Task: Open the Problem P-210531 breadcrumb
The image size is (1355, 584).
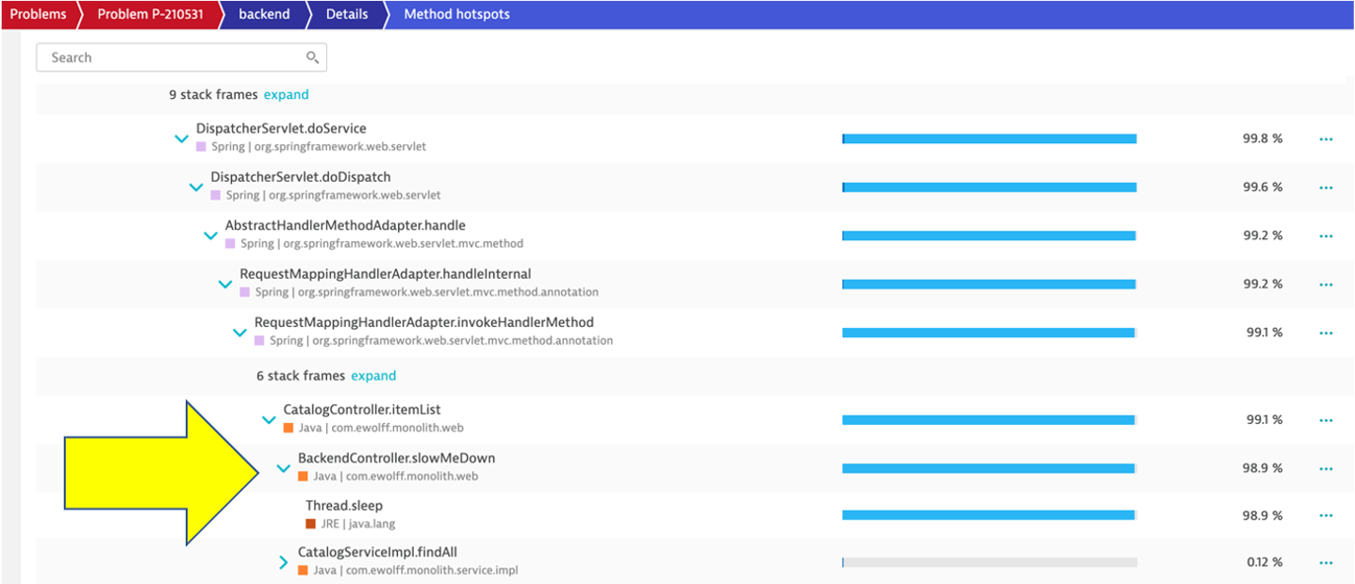Action: (150, 14)
